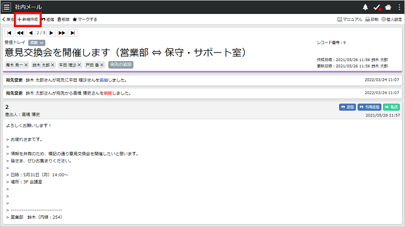Click the checkmark tasks icon
The height and width of the screenshot is (227, 405).
(377, 7)
